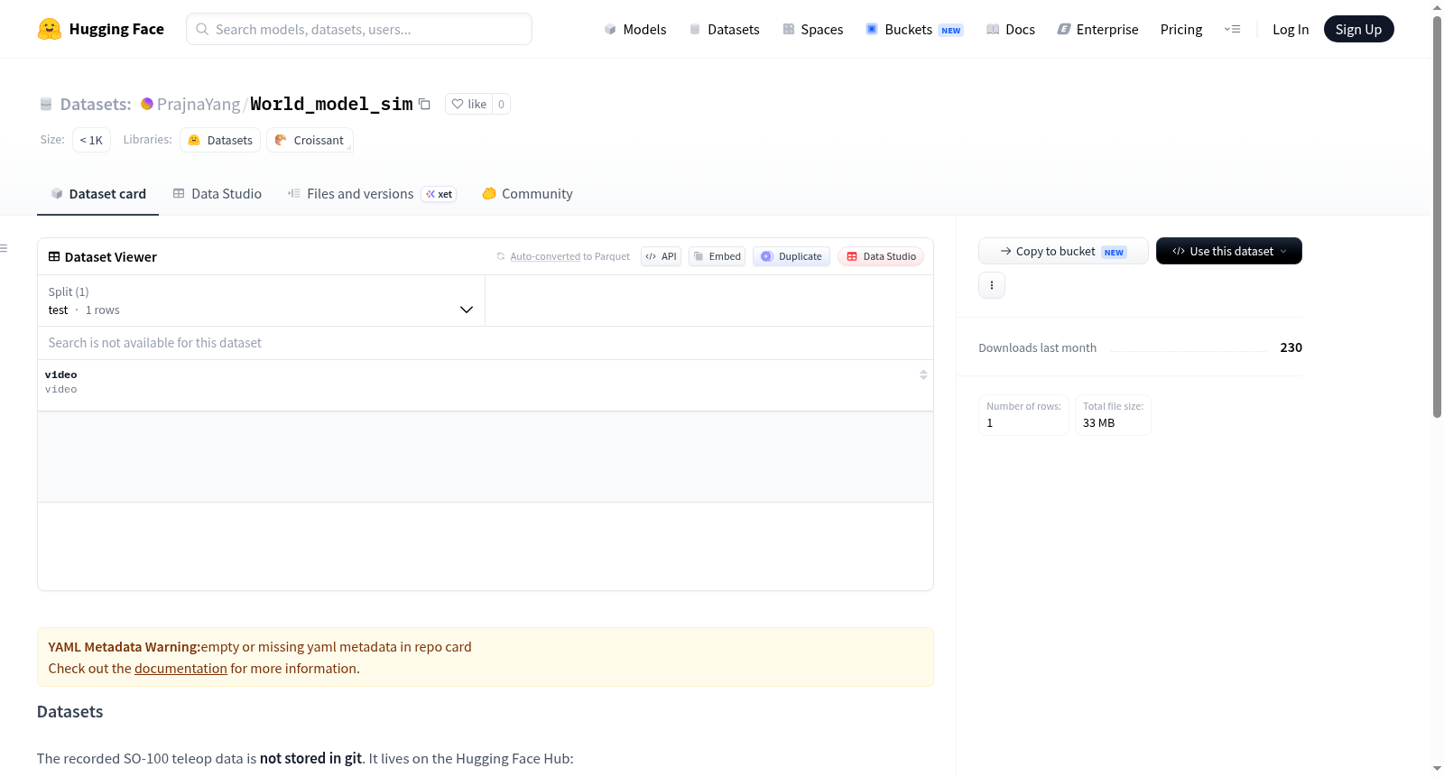1444x777 pixels.
Task: Open the Models nav item
Action: [x=635, y=29]
